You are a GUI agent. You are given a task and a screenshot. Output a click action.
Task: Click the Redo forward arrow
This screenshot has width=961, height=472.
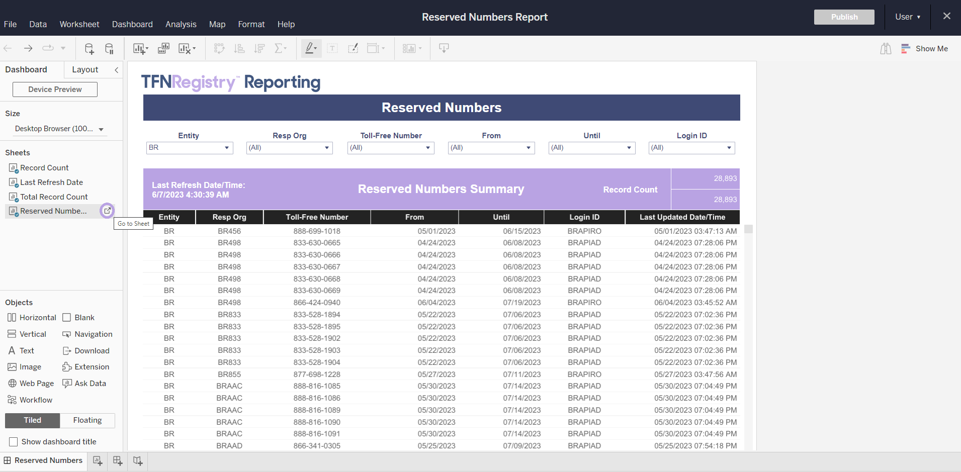(x=28, y=48)
